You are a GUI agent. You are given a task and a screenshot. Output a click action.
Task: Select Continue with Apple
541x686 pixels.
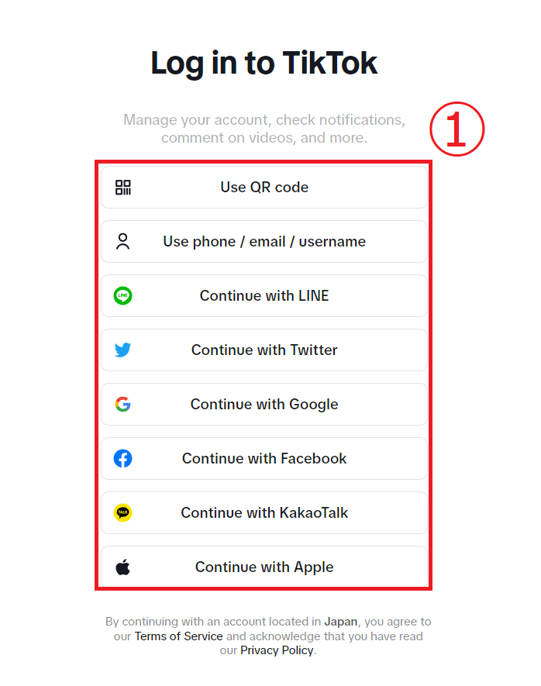264,567
